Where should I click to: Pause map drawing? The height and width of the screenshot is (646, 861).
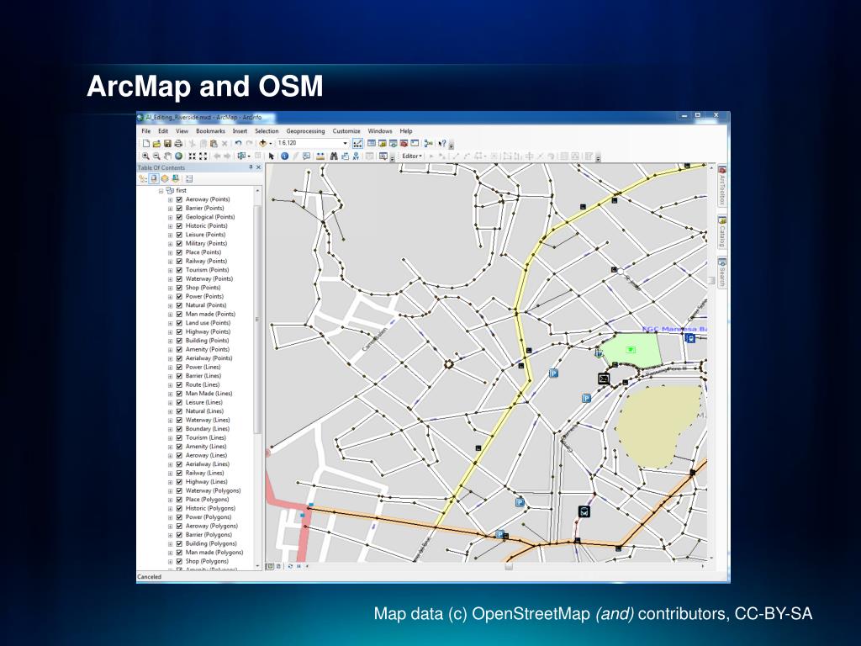298,566
